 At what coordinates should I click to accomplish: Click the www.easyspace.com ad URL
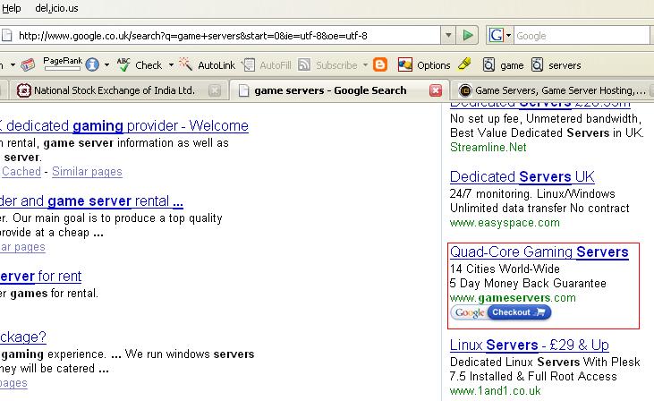505,222
